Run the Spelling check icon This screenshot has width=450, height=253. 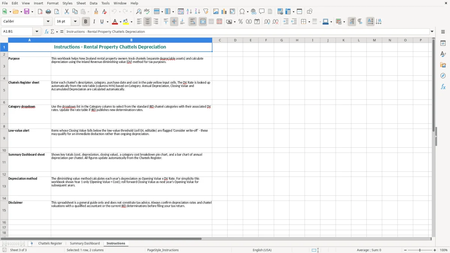(147, 12)
